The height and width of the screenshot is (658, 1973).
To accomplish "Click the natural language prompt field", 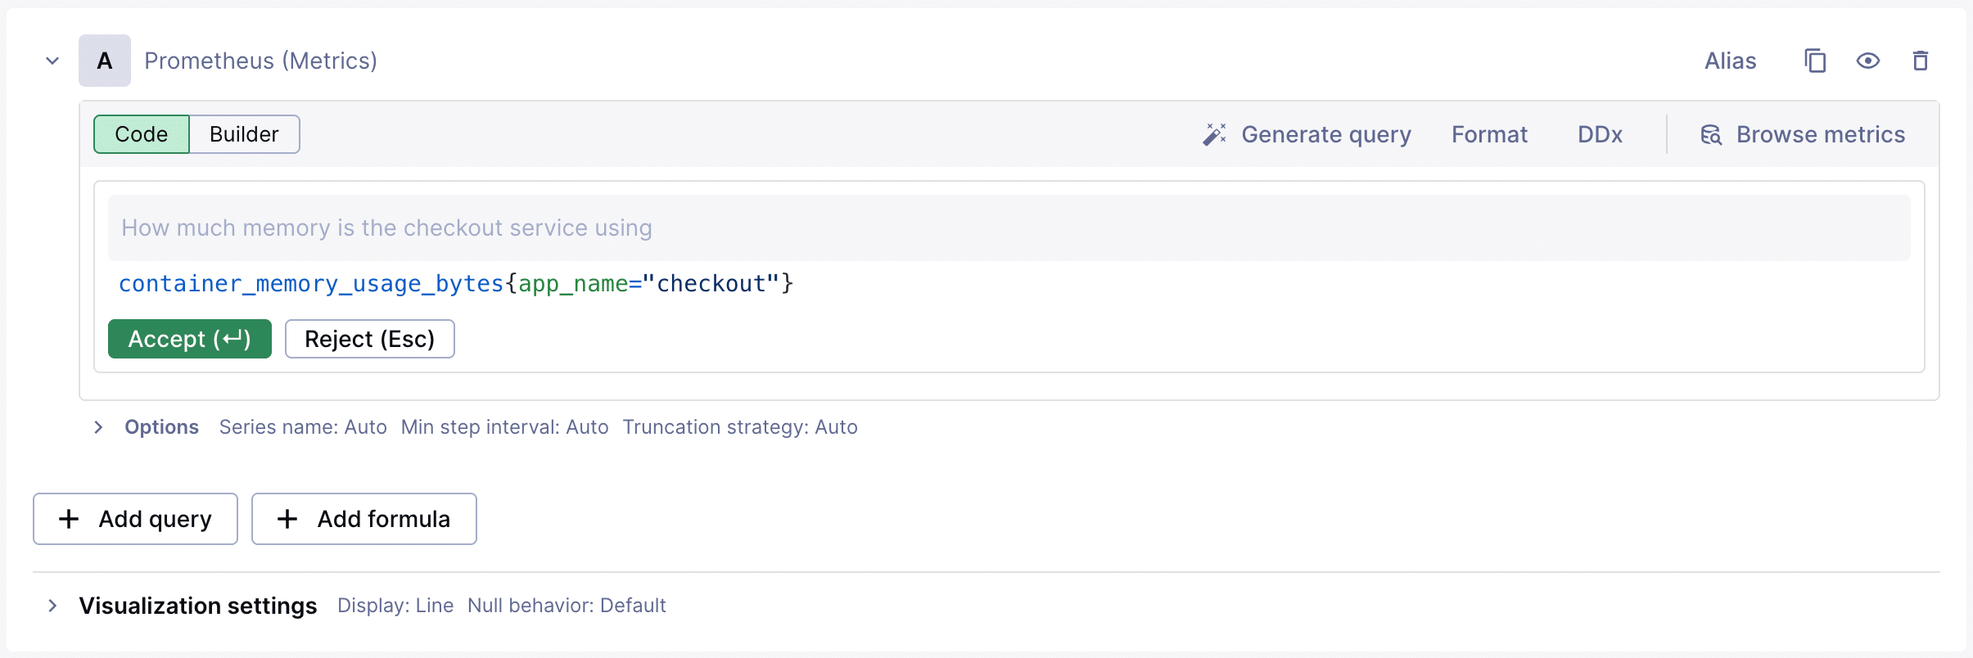I will coord(1009,228).
